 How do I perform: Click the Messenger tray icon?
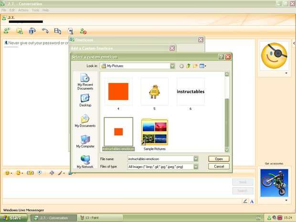pyautogui.click(x=269, y=218)
